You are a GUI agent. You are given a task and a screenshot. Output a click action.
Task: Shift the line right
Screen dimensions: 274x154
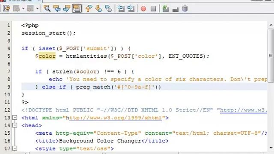coord(131,9)
